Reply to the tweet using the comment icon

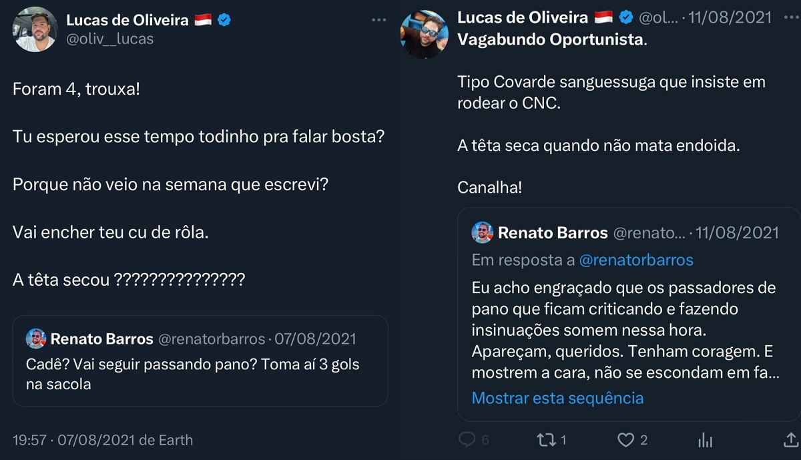pos(465,439)
